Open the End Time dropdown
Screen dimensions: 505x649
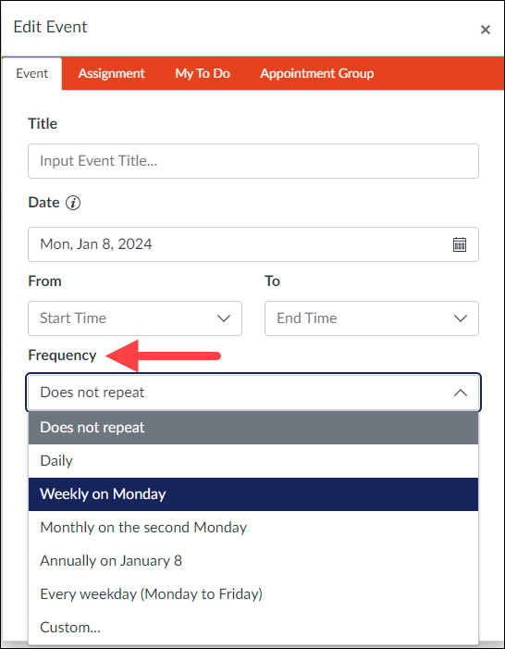(372, 318)
